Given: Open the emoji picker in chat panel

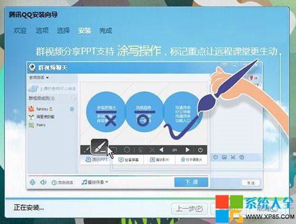Looking at the screenshot, I should point(215,158).
